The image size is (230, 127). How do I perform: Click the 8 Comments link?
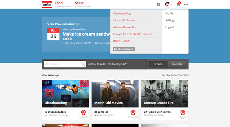pyautogui.click(x=102, y=43)
